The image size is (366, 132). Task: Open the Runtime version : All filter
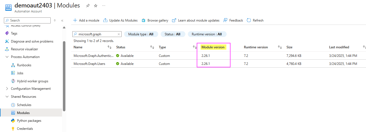tap(207, 34)
